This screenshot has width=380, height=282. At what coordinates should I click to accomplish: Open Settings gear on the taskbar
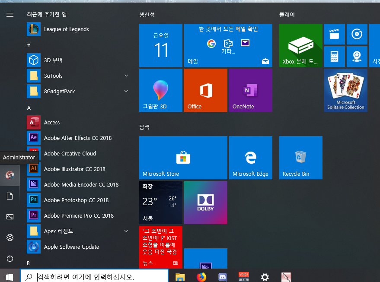(x=265, y=277)
